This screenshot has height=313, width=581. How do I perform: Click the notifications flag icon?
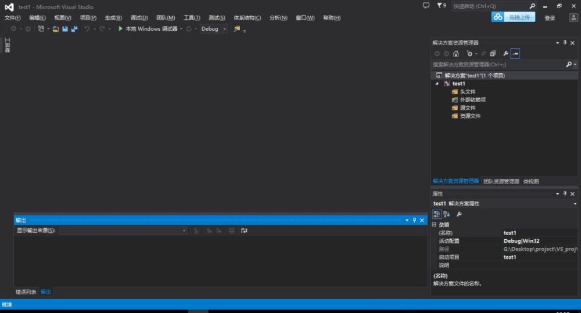[x=440, y=5]
